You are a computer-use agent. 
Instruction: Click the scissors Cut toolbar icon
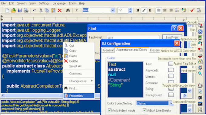click(x=41, y=10)
